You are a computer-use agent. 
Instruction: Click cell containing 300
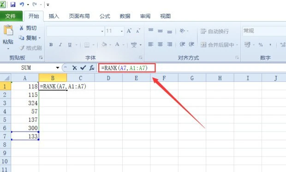tap(25, 128)
